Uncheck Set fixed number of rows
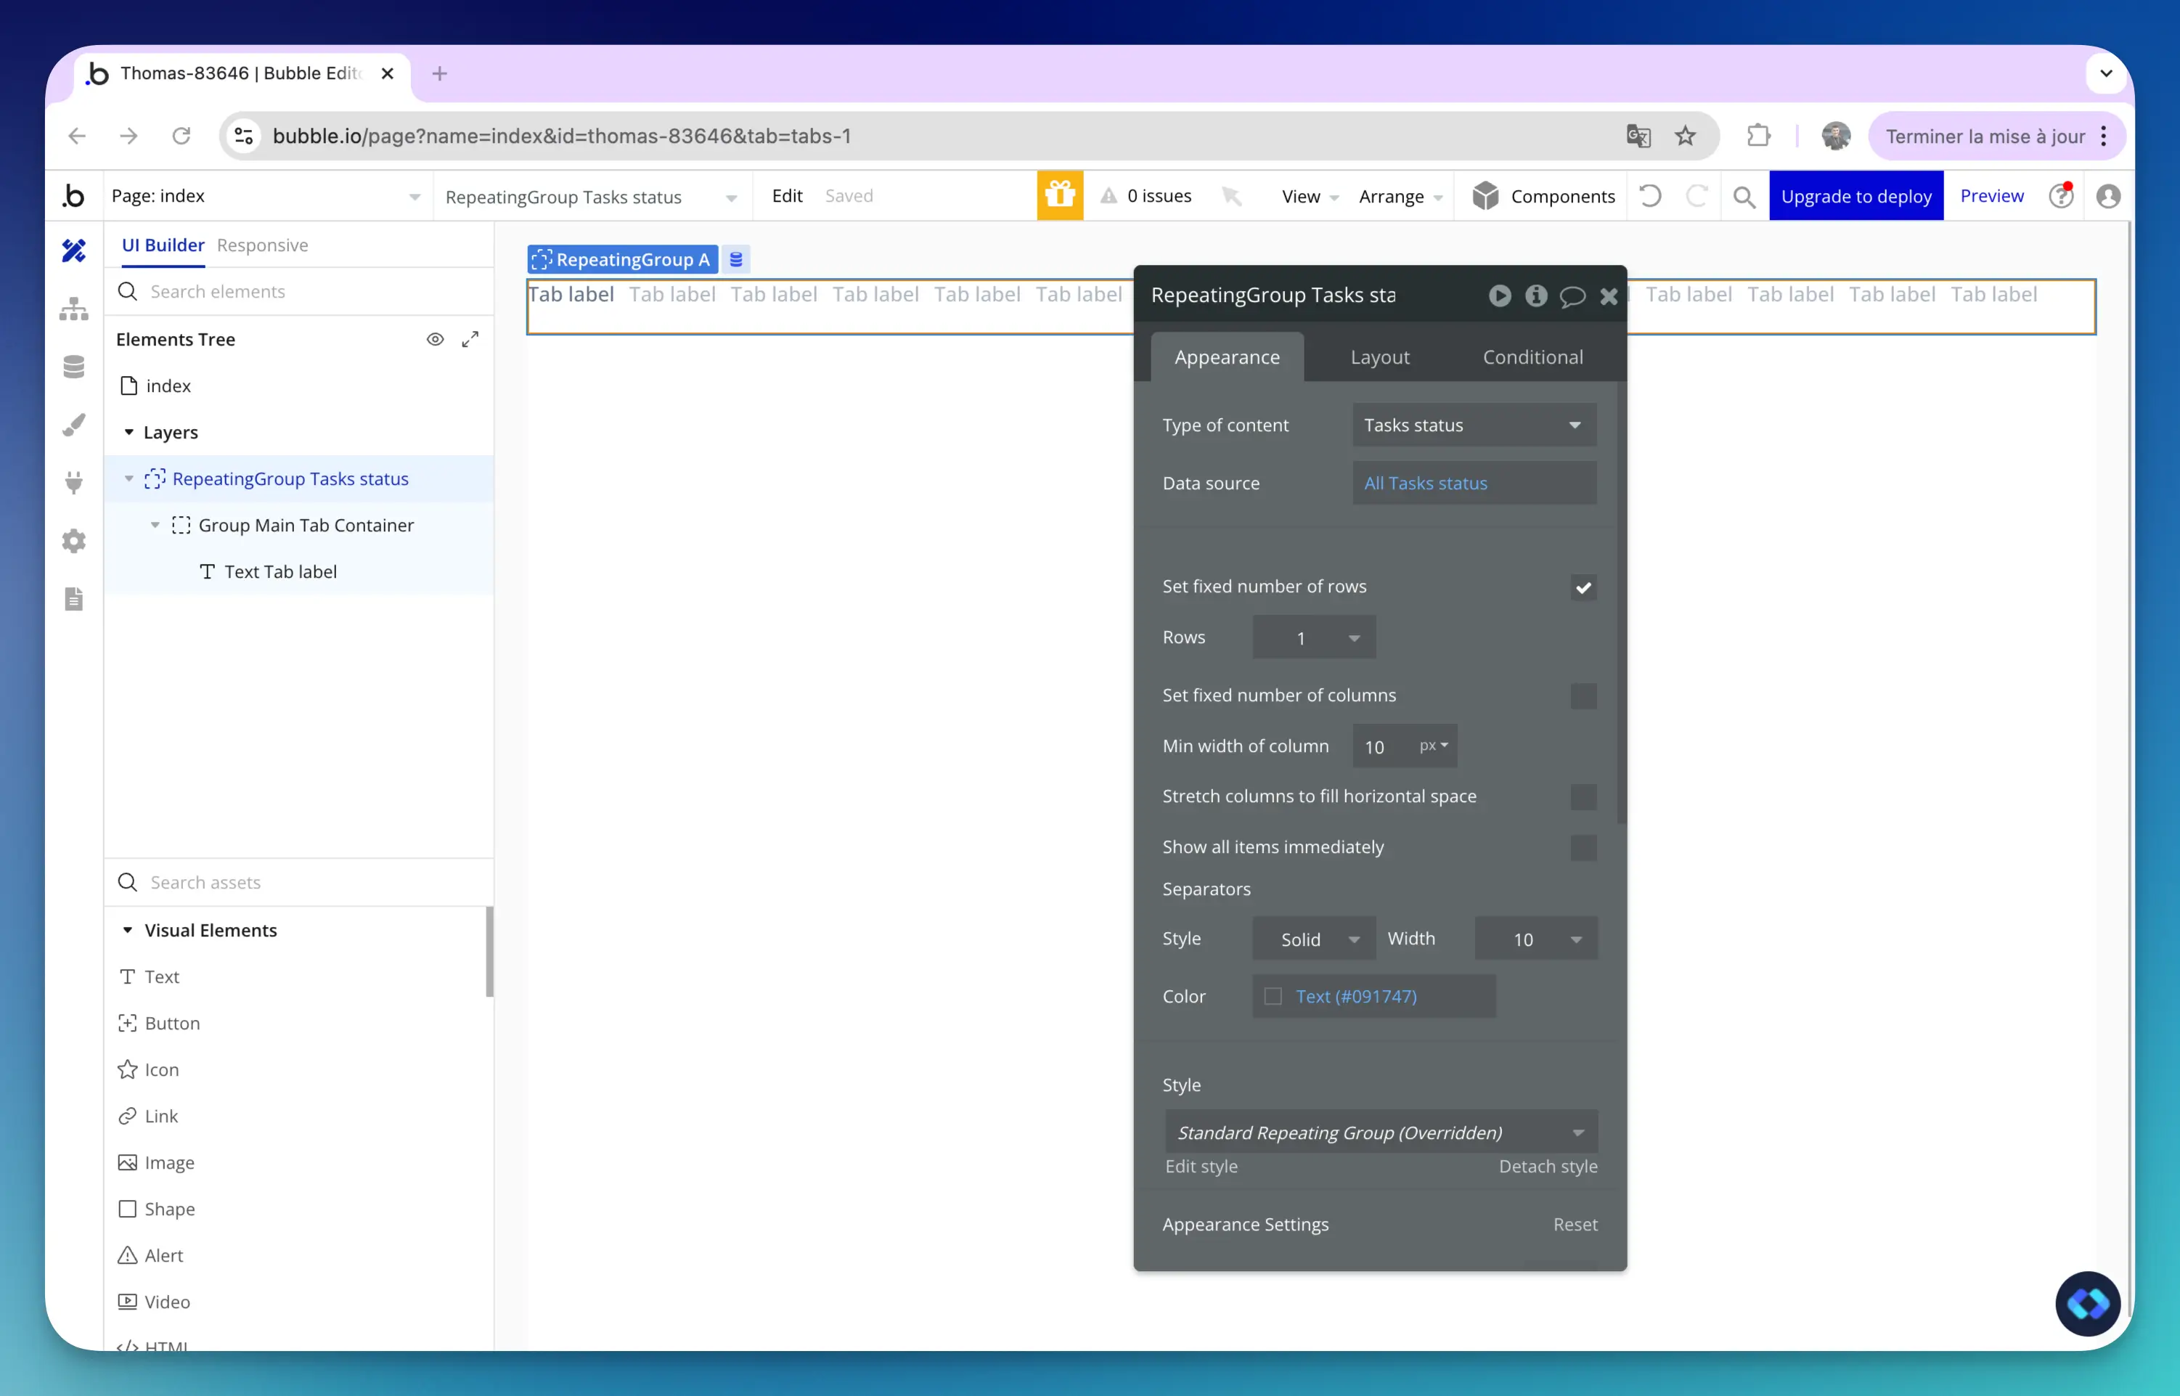This screenshot has height=1396, width=2180. pyautogui.click(x=1583, y=587)
